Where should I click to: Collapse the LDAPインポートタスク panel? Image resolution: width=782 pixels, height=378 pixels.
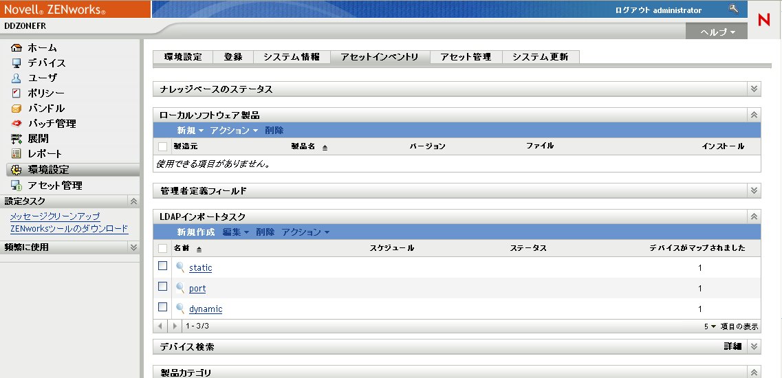[754, 216]
